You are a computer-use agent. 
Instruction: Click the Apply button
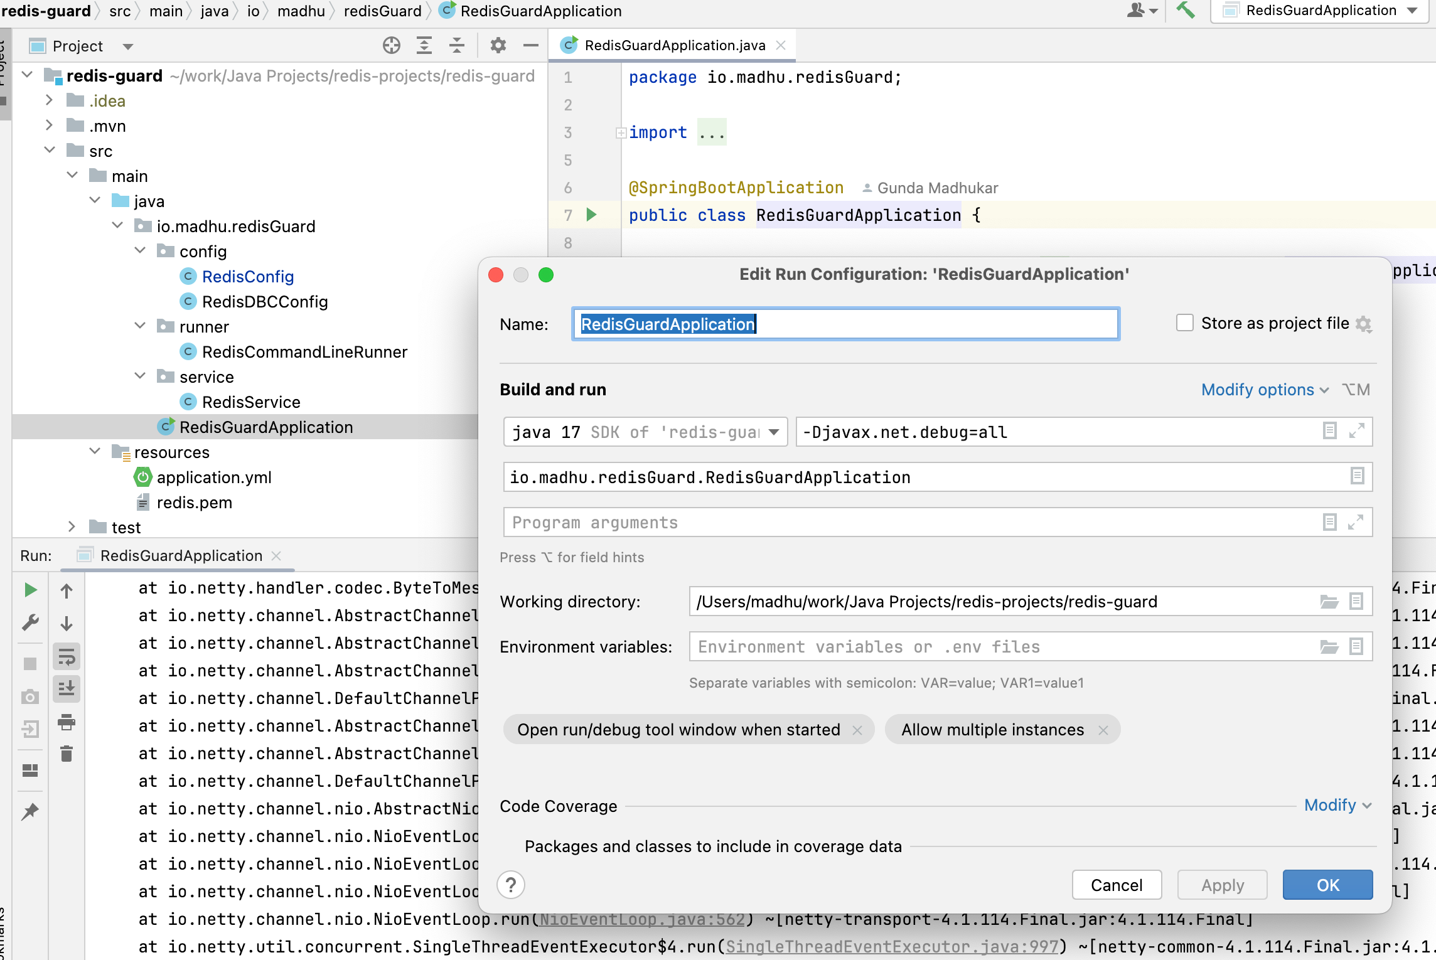click(1222, 885)
